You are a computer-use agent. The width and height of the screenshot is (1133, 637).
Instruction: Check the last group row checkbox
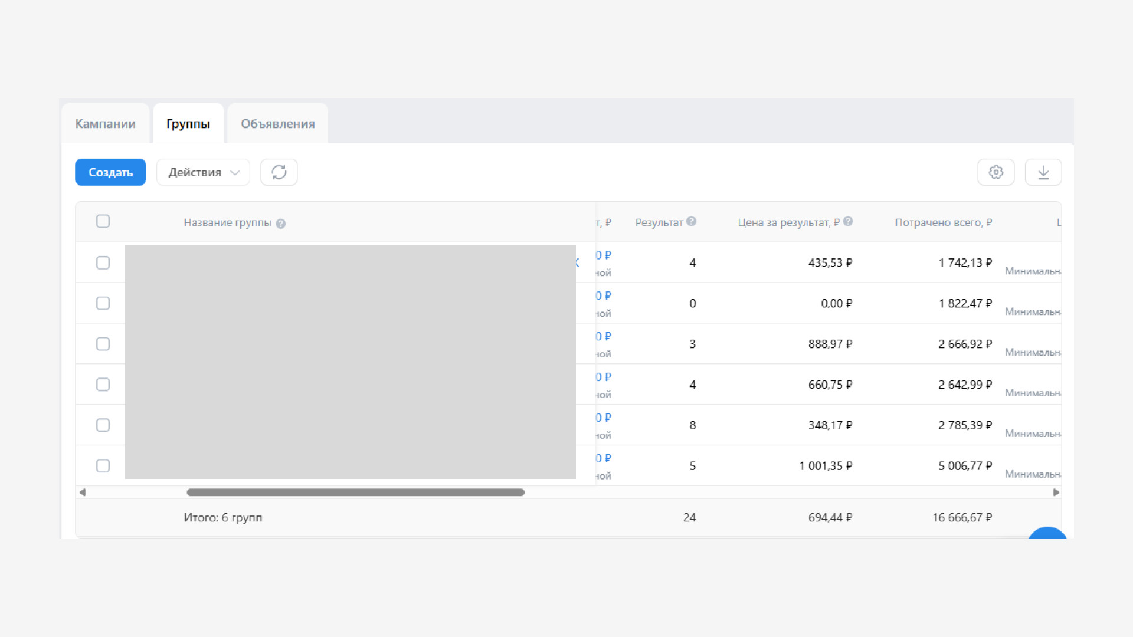(x=103, y=466)
